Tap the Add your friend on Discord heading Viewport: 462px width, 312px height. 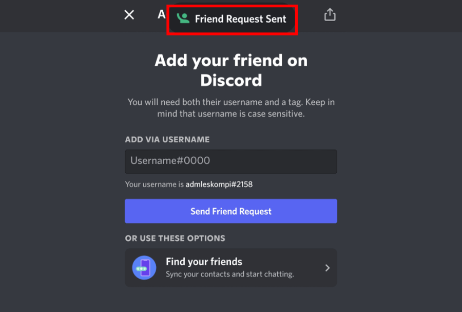231,70
